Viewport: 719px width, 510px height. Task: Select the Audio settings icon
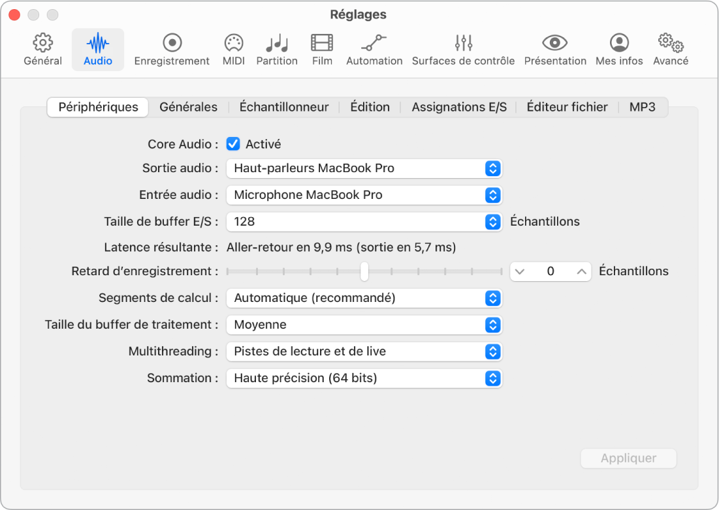point(97,49)
